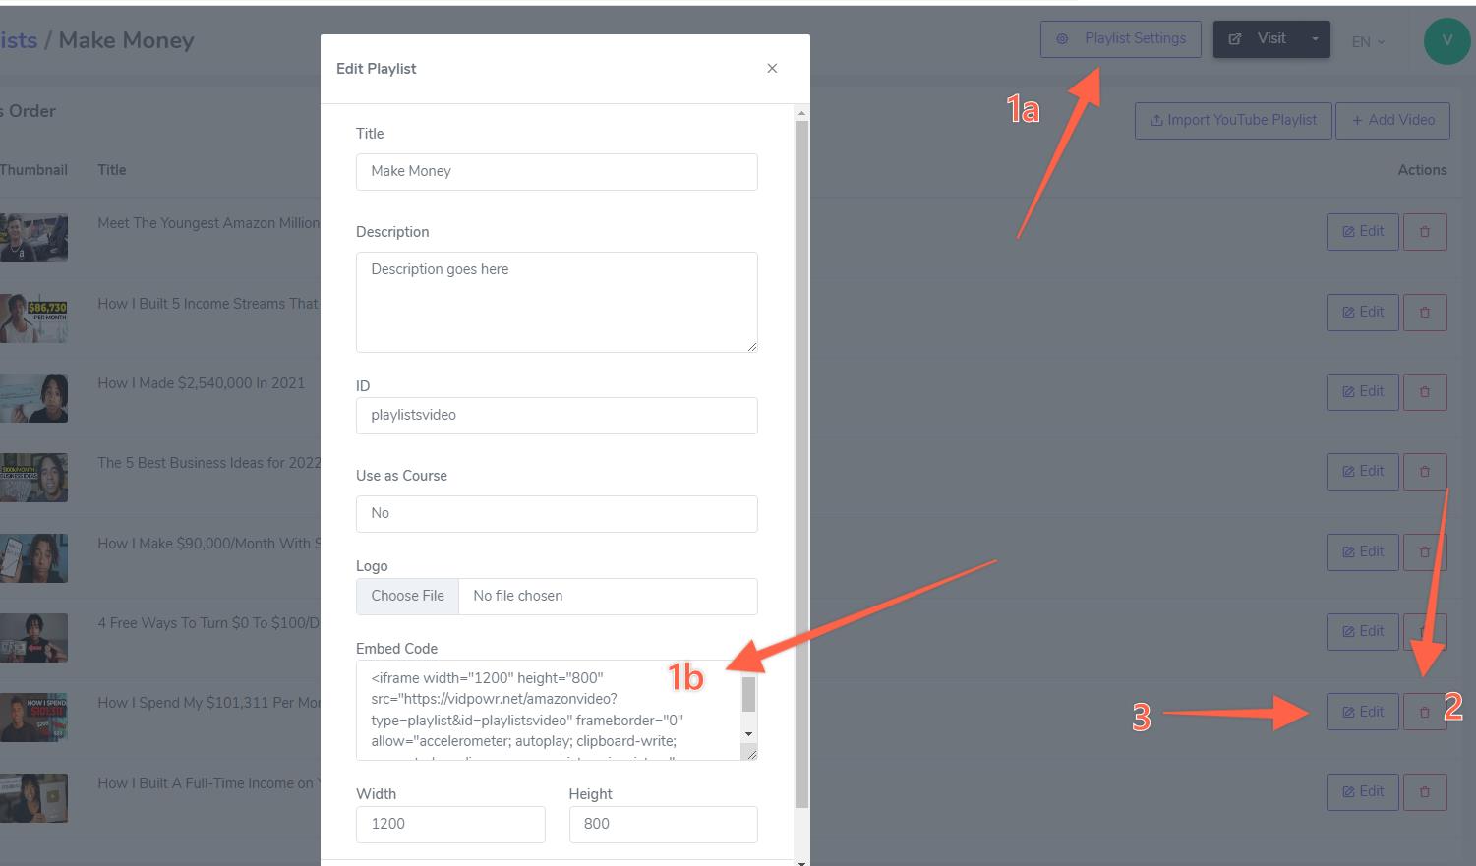Select the Width field showing 1200
The width and height of the screenshot is (1476, 866).
[x=450, y=824]
